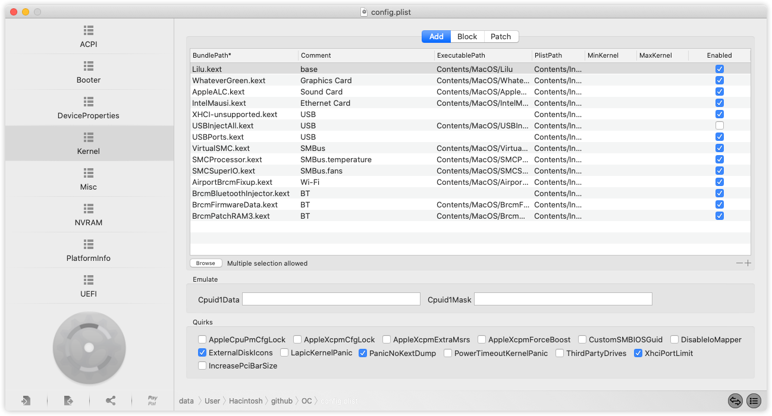This screenshot has height=416, width=772.
Task: Open the UEFI section in sidebar
Action: [89, 286]
